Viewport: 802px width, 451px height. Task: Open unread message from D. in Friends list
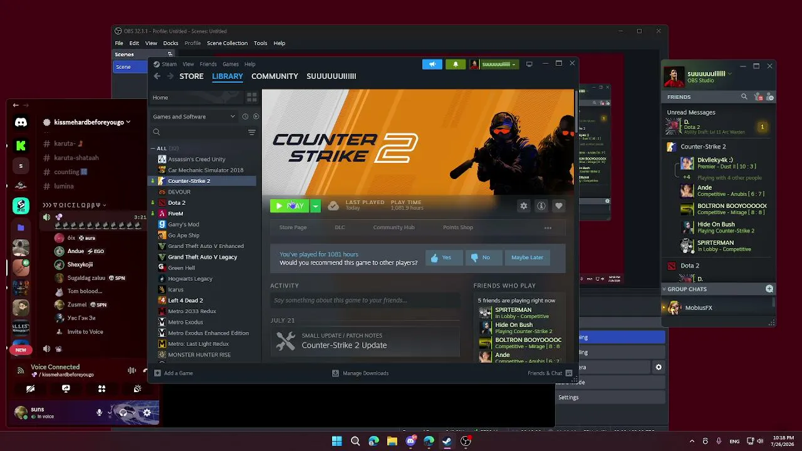pyautogui.click(x=717, y=127)
